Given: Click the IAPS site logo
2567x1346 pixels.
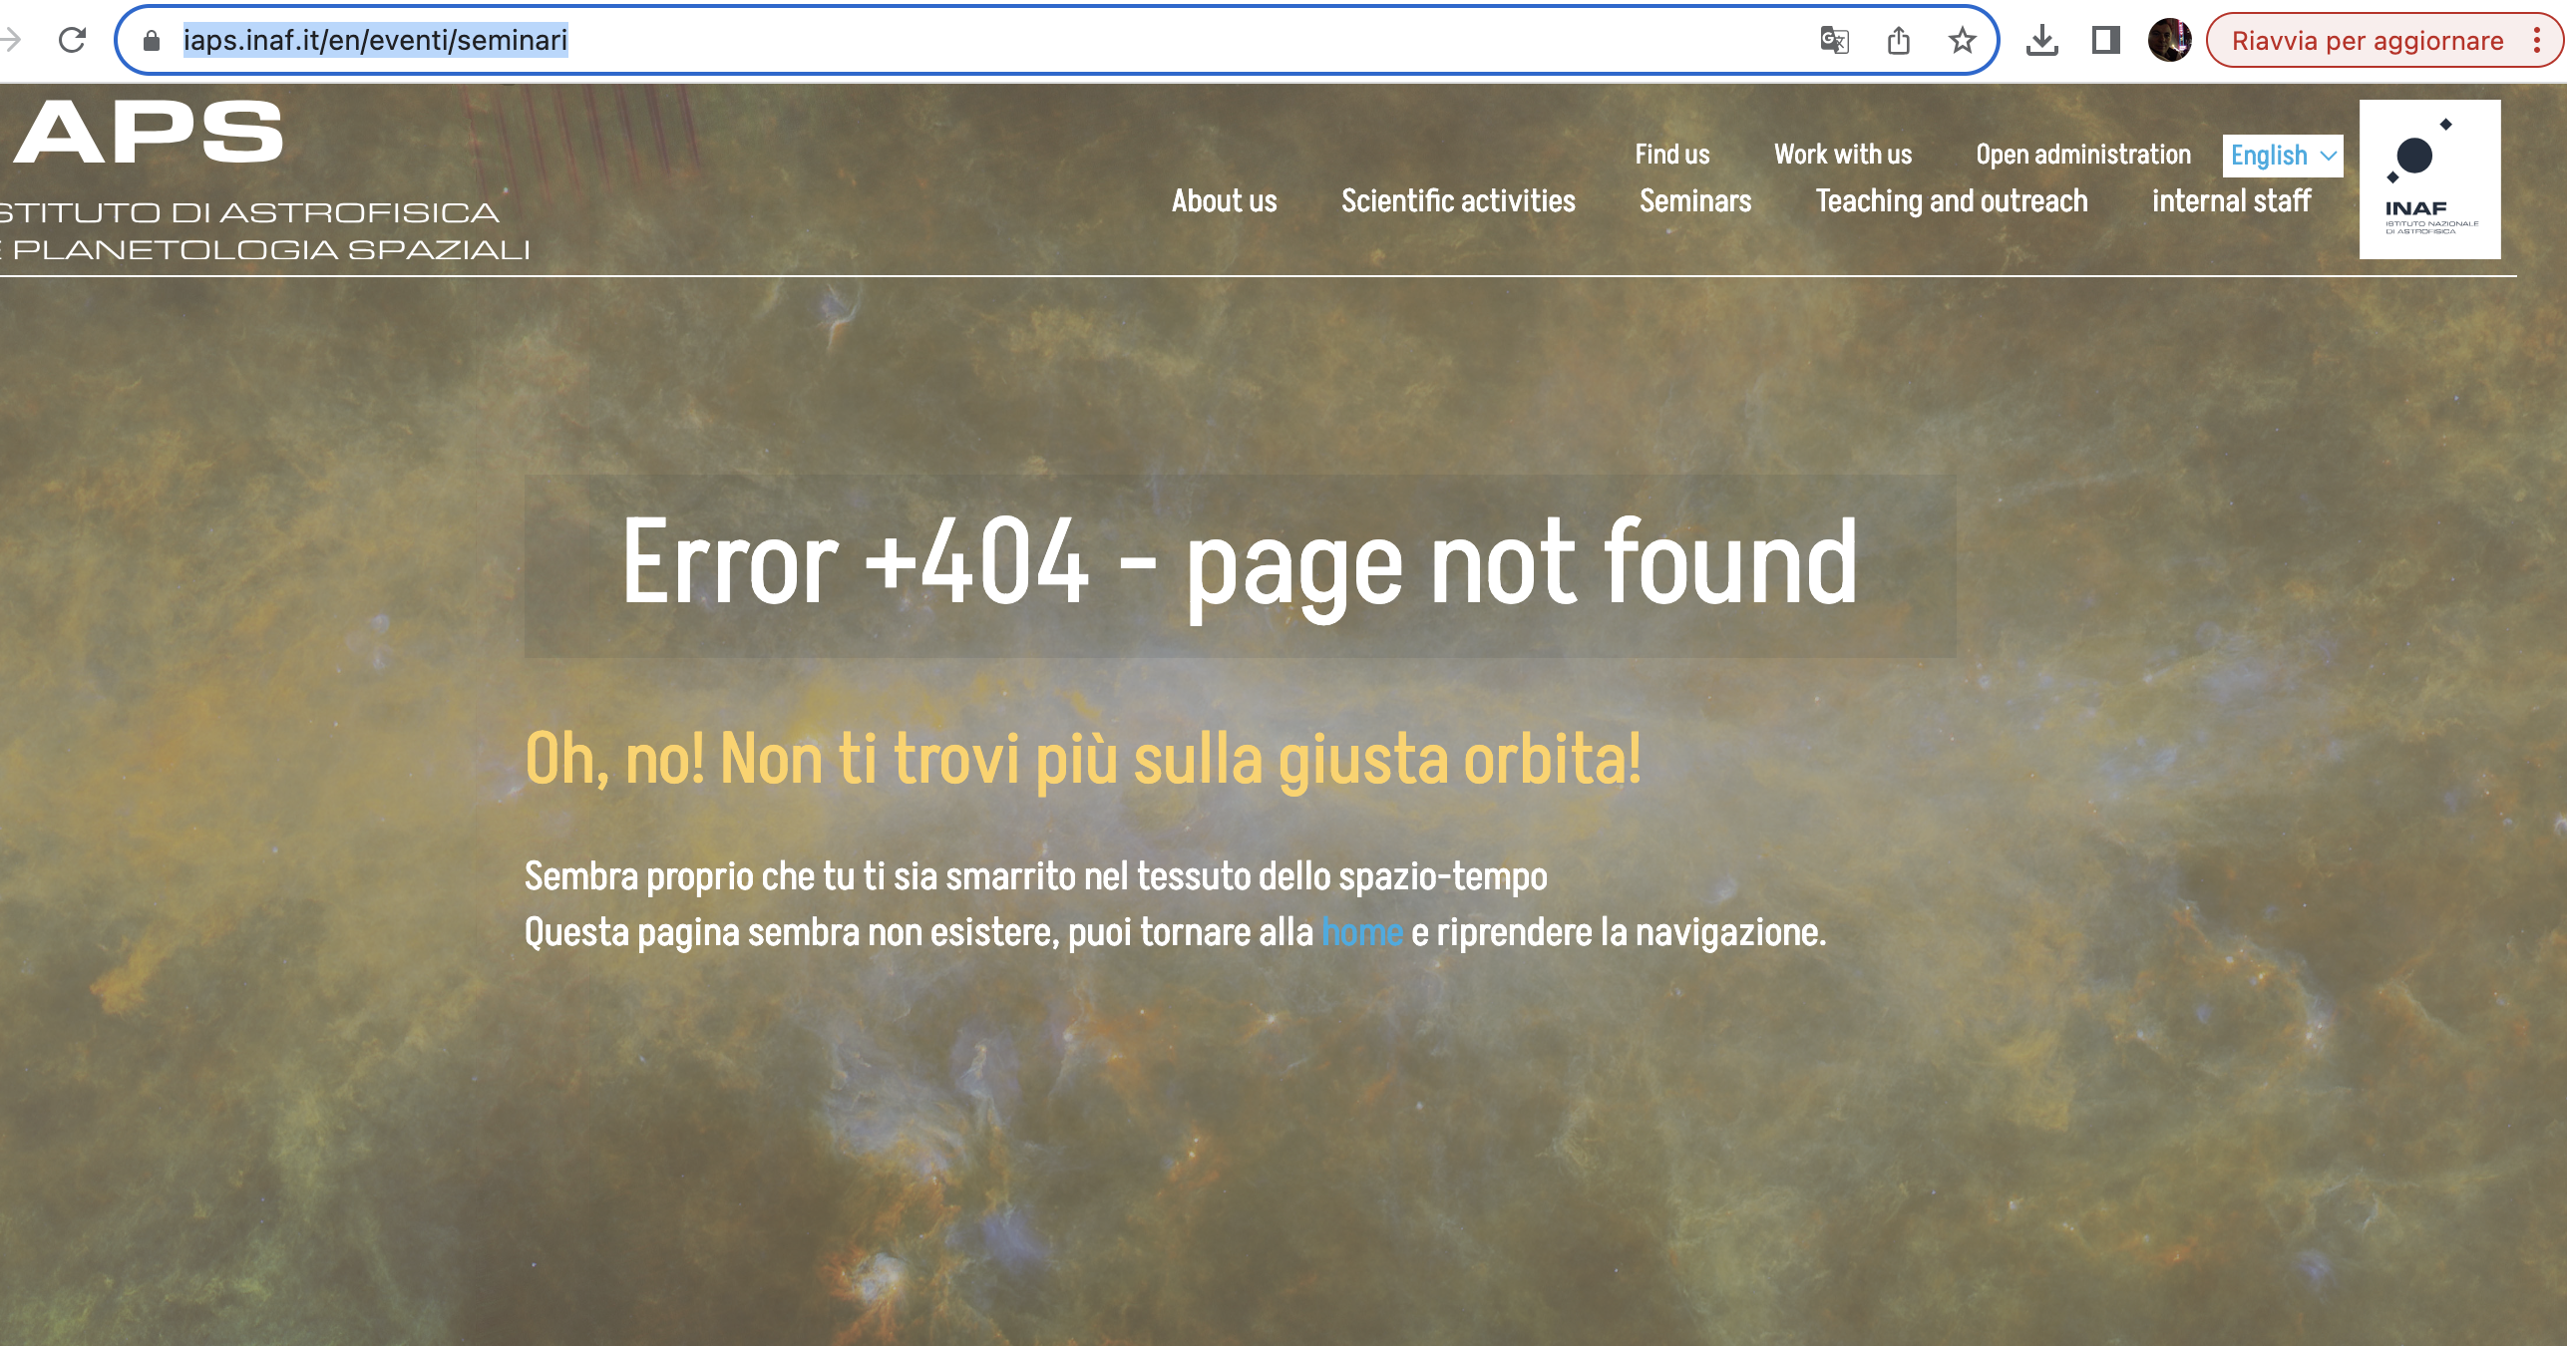Looking at the screenshot, I should coord(150,135).
